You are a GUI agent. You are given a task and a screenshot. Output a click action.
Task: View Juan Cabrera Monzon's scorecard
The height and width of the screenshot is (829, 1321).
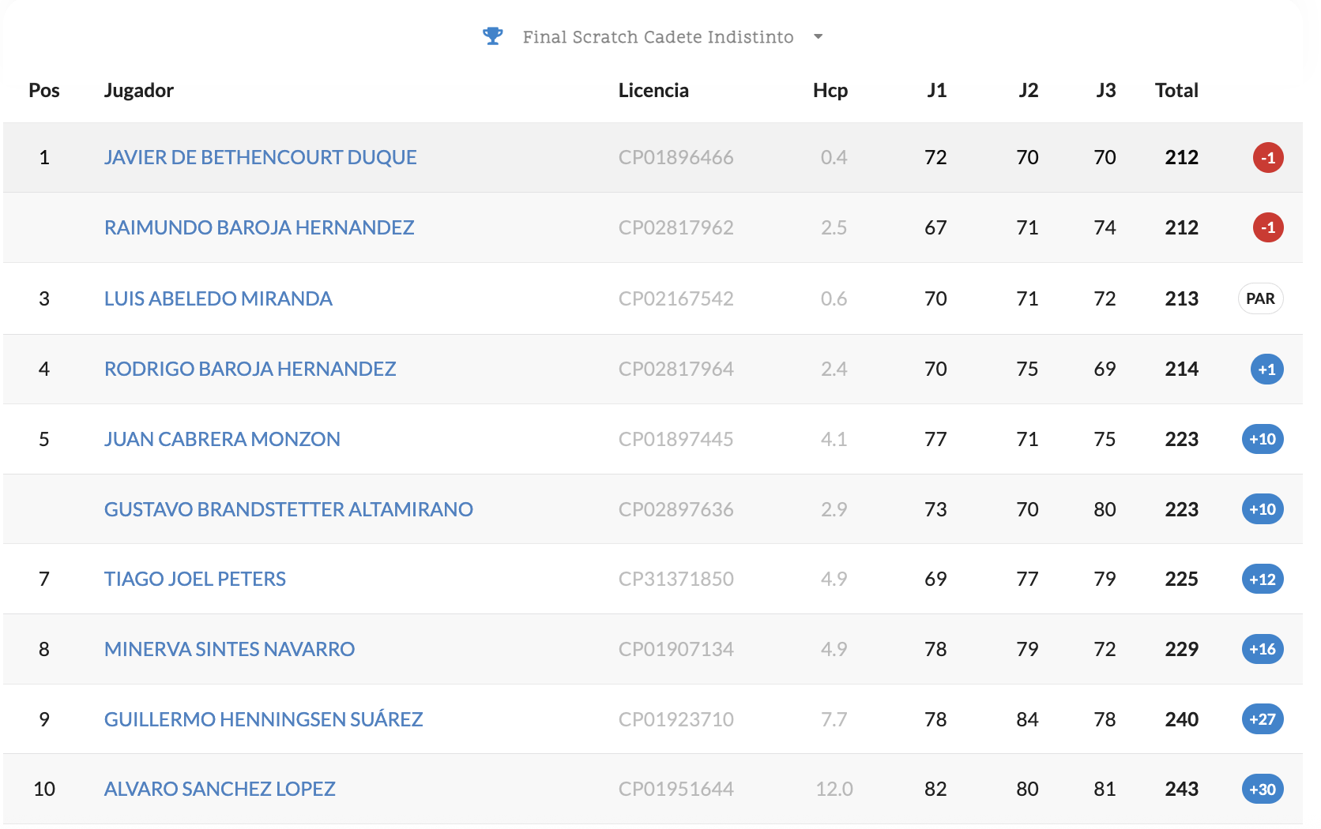click(x=222, y=439)
